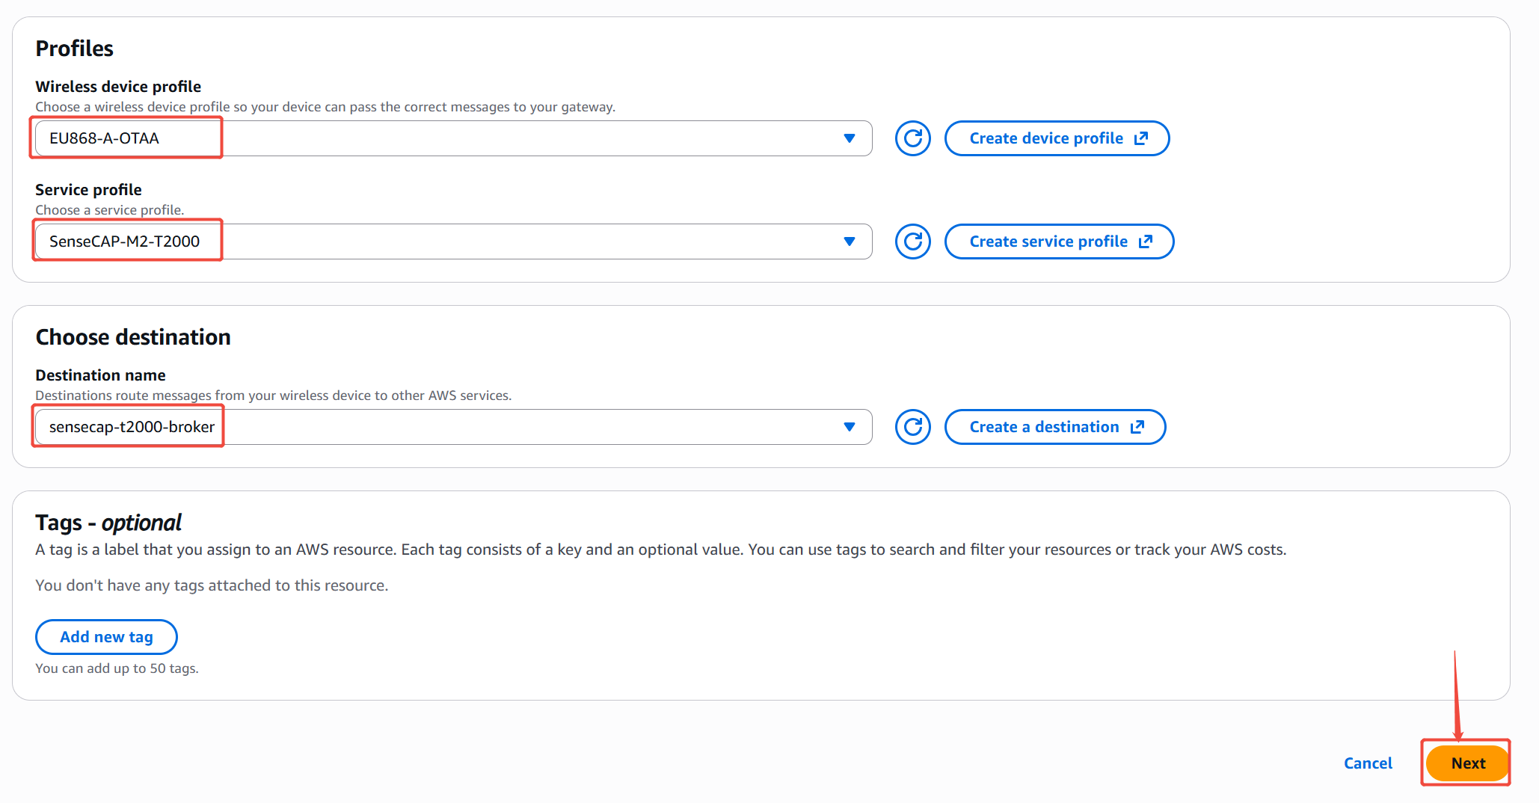Click external link icon on Create a destination
Viewport: 1539px width, 803px height.
[x=1137, y=427]
